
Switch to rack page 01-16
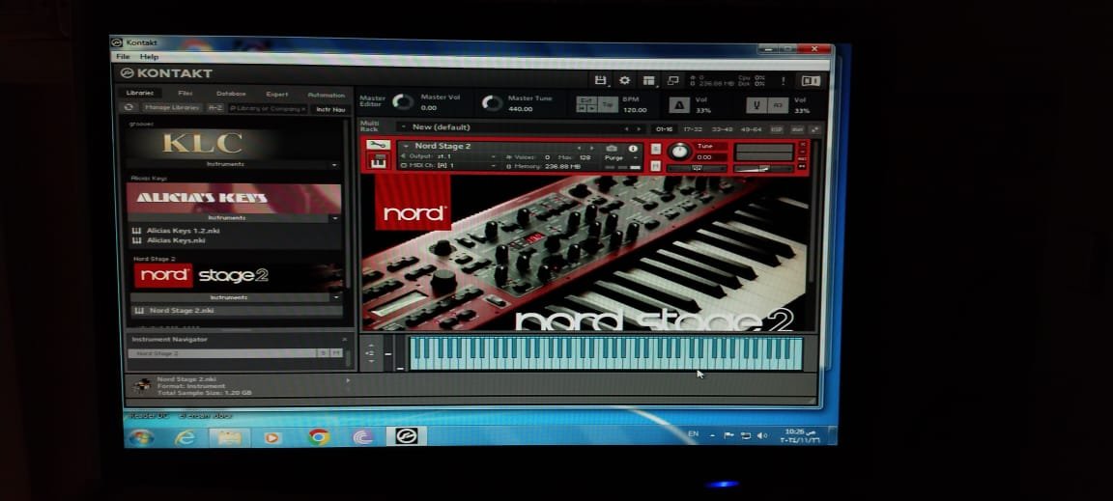point(665,129)
